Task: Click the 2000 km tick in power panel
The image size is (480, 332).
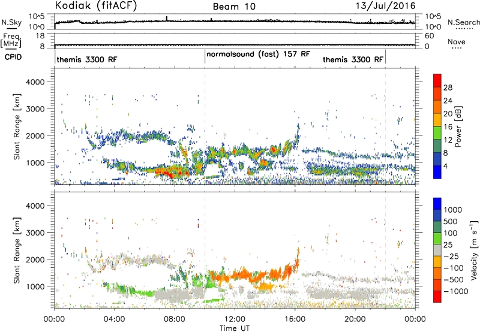Action: pyautogui.click(x=35, y=135)
